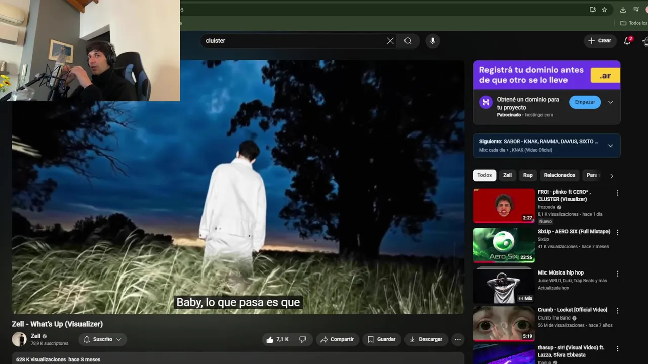Viewport: 648px width, 364px height.
Task: Open FRO! plinko video thumbnail
Action: [x=504, y=206]
